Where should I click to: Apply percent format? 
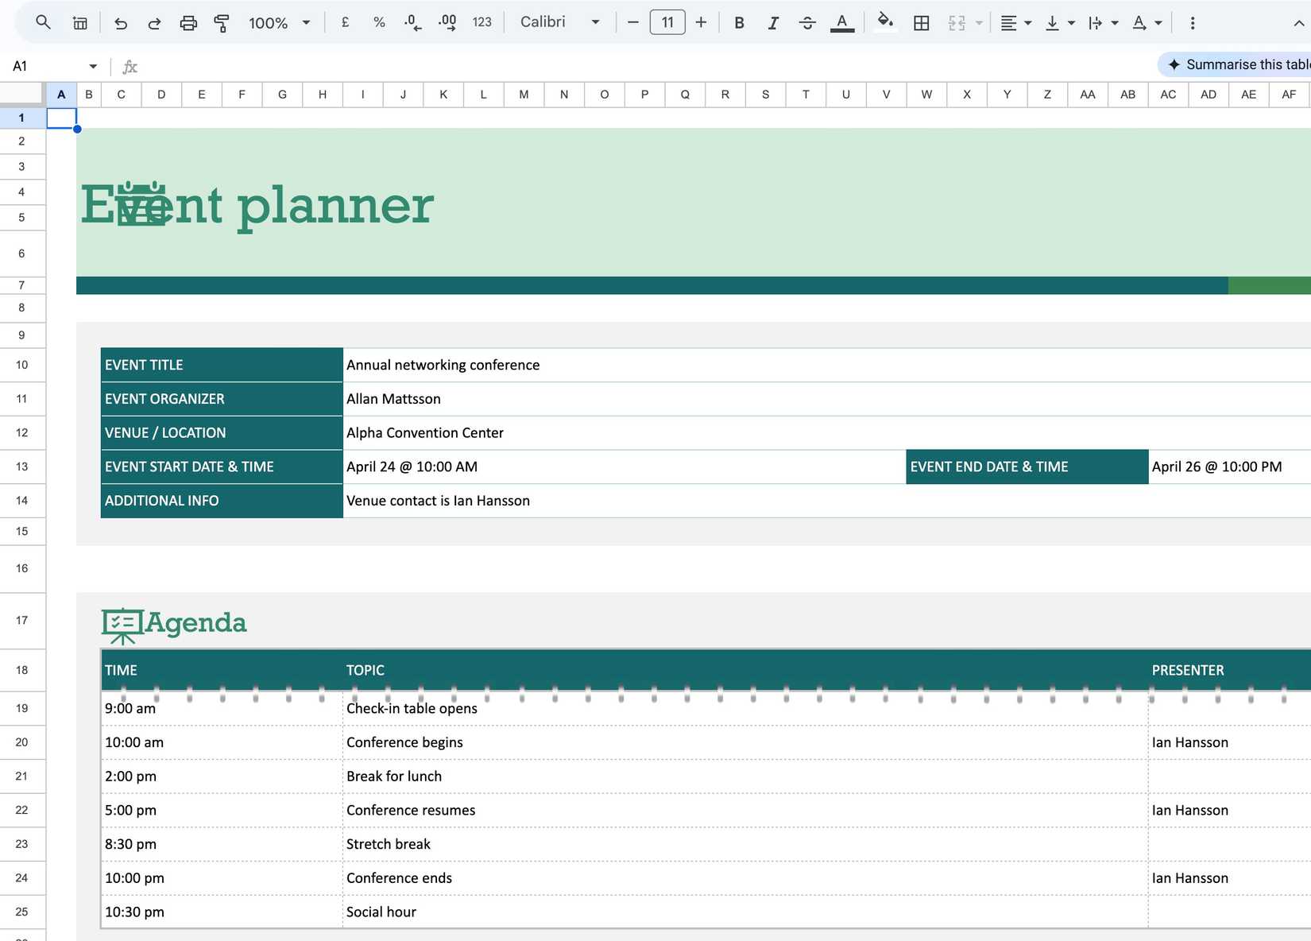[x=379, y=22]
